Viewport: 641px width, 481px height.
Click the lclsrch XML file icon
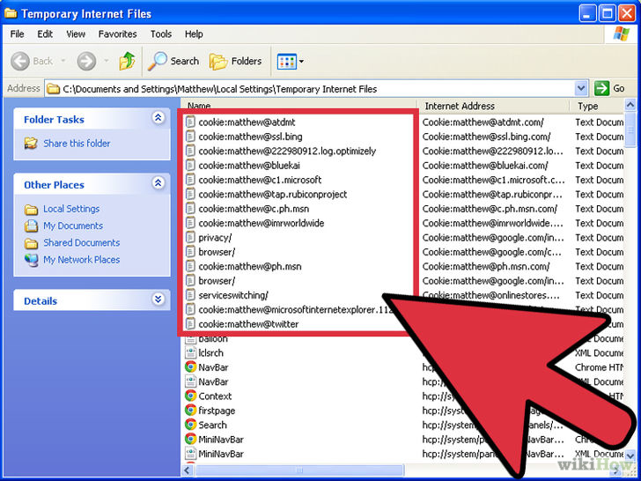tap(190, 353)
